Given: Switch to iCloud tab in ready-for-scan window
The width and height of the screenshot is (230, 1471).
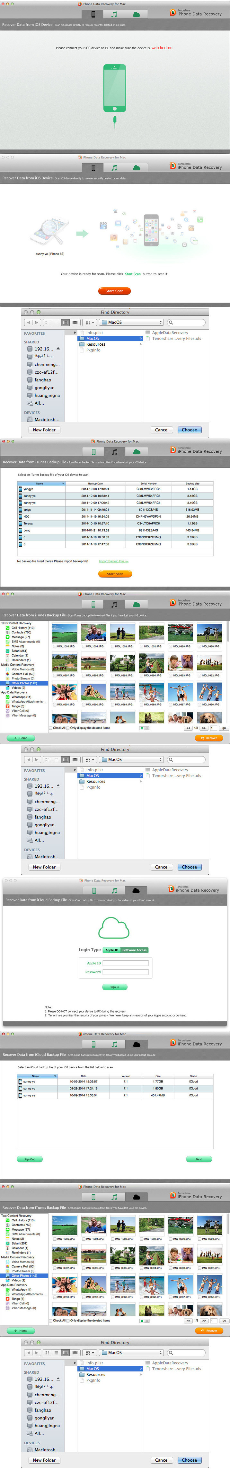Looking at the screenshot, I should pos(136,167).
